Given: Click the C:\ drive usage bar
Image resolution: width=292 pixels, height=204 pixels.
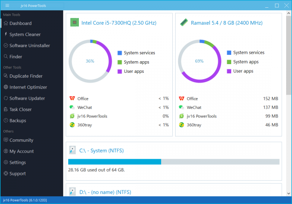Looking at the screenshot, I should 174,162.
